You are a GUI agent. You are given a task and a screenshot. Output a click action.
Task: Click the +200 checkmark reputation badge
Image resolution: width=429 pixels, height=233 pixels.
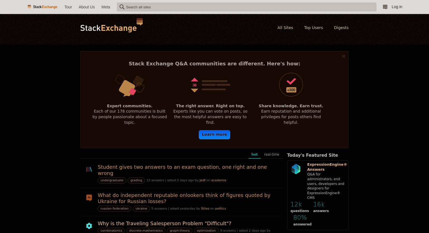click(291, 85)
